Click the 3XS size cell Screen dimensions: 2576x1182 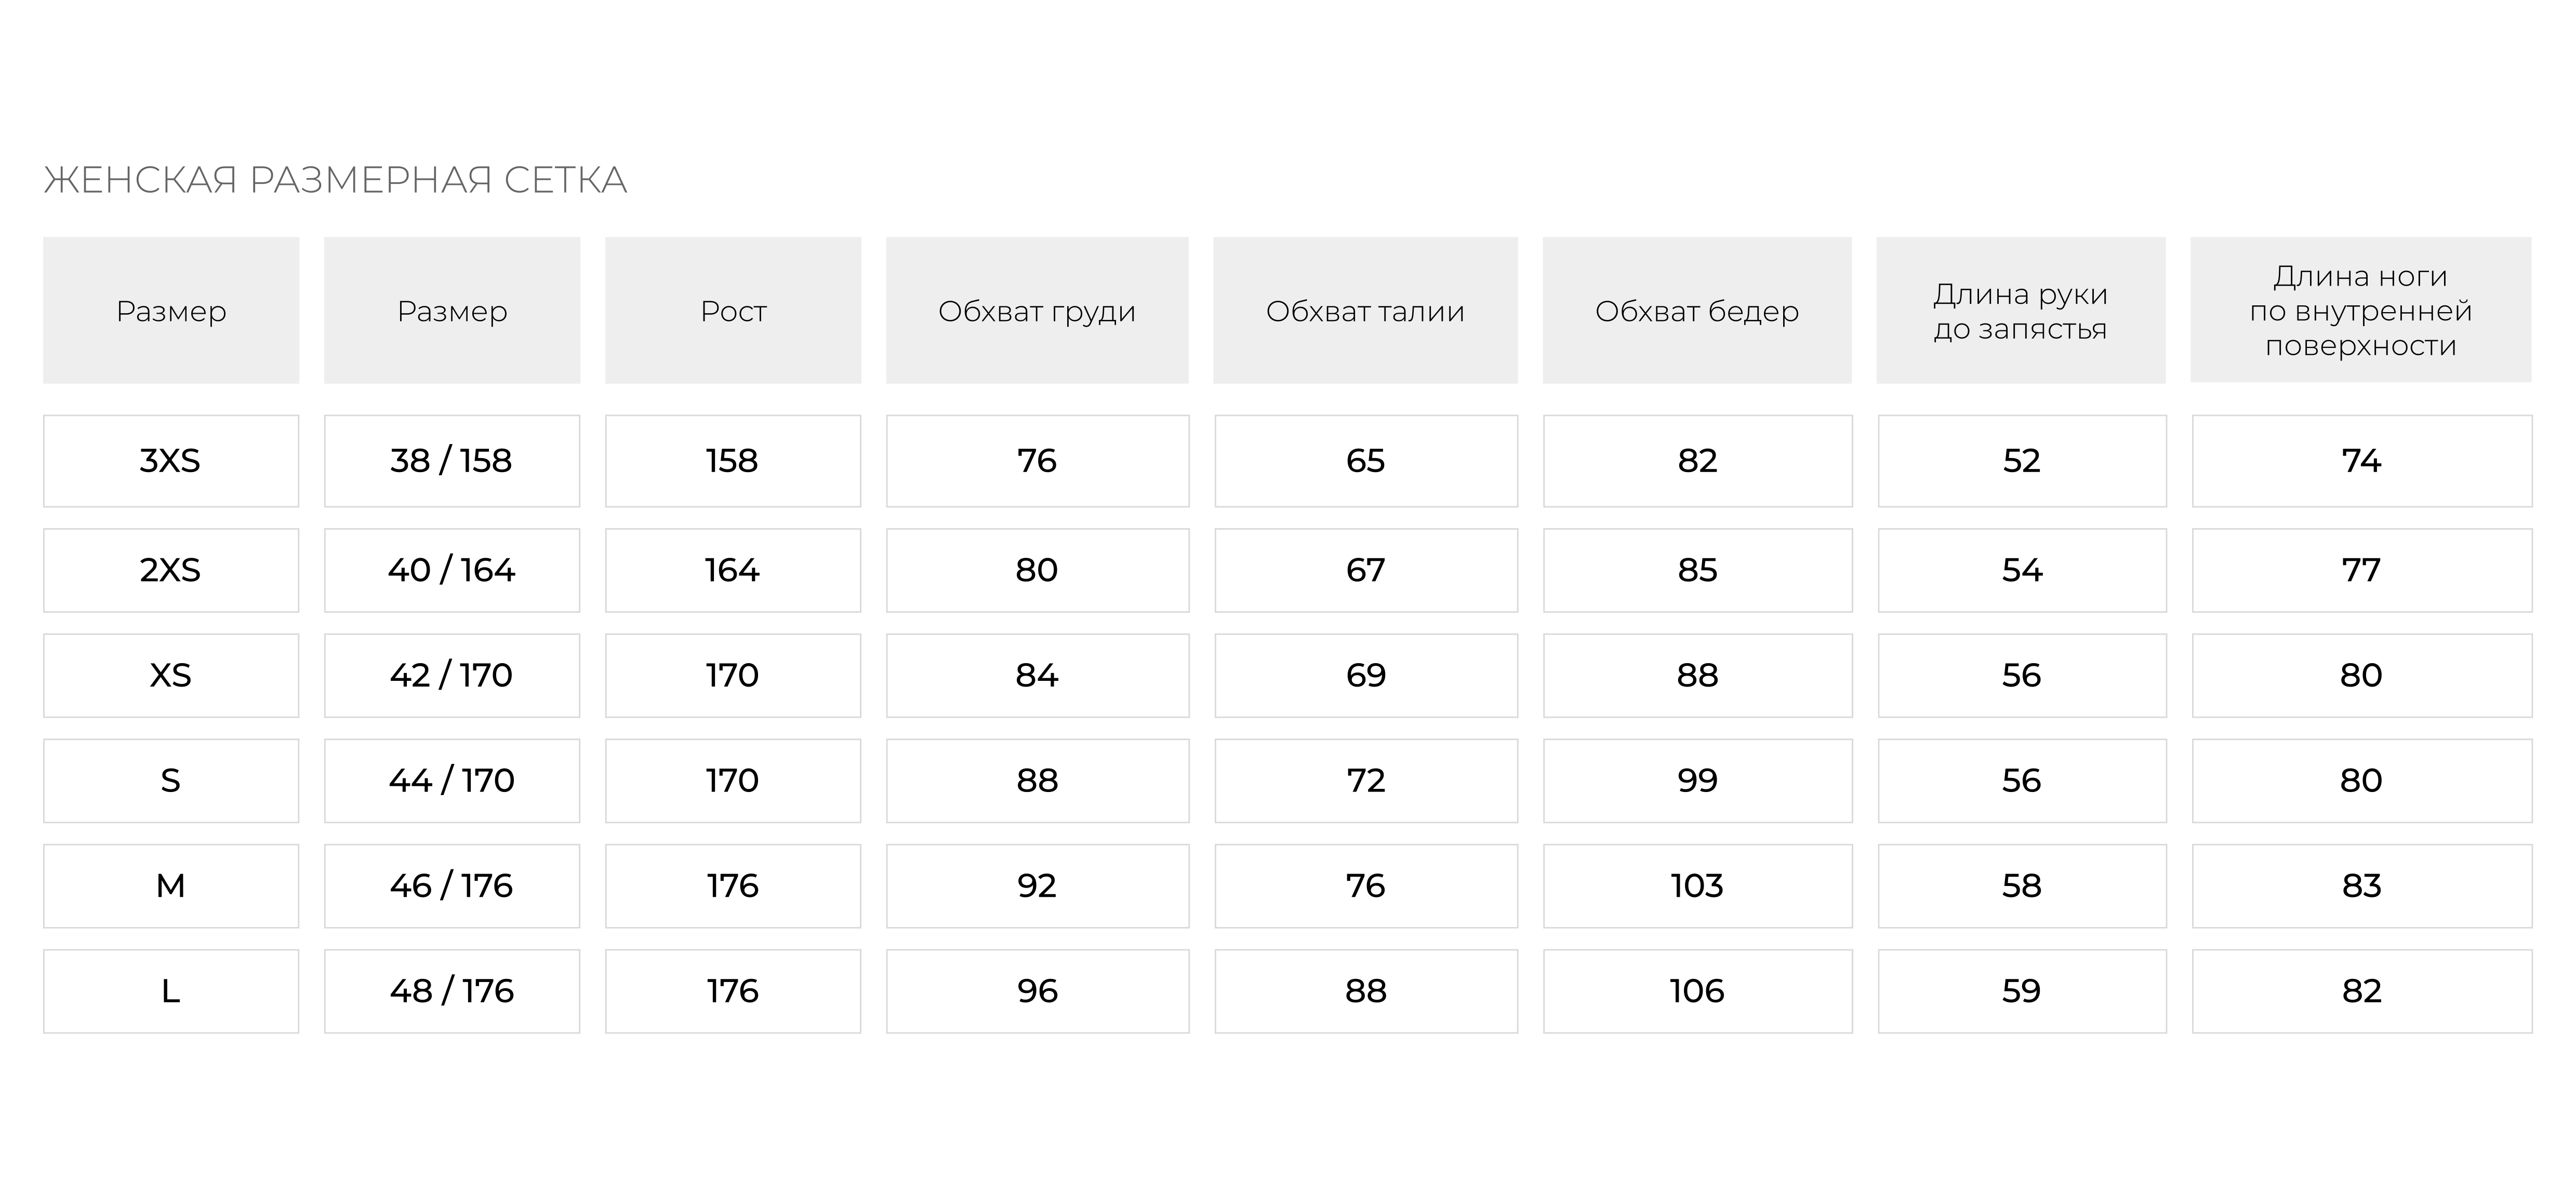tap(171, 461)
